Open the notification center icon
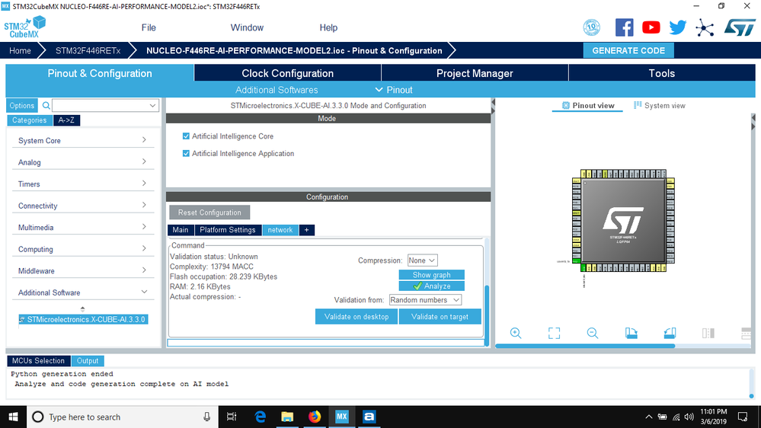 [743, 417]
